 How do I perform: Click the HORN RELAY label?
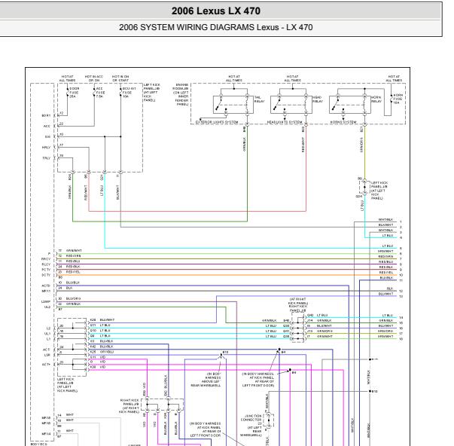[x=376, y=99]
